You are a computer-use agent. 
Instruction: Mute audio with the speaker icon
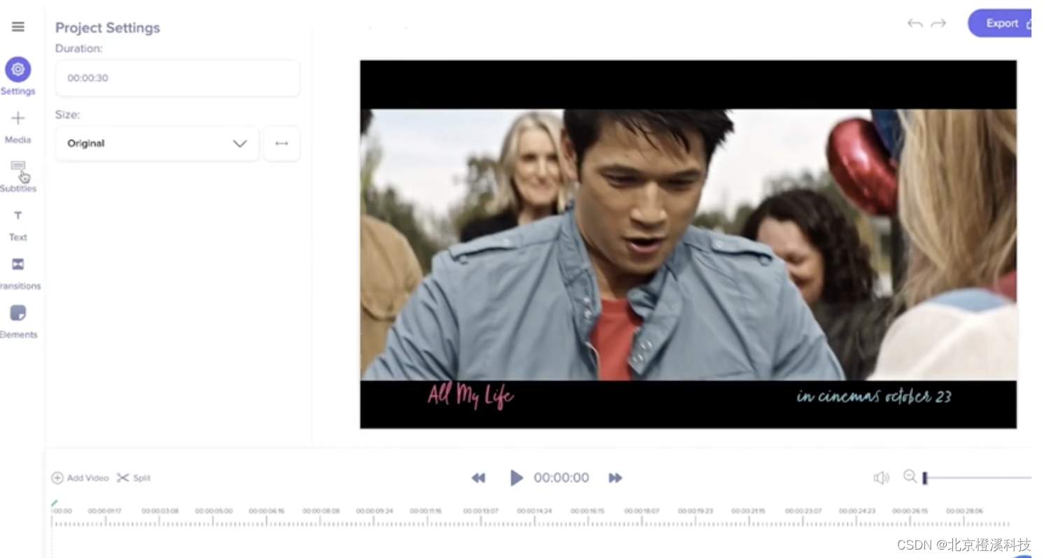click(881, 478)
